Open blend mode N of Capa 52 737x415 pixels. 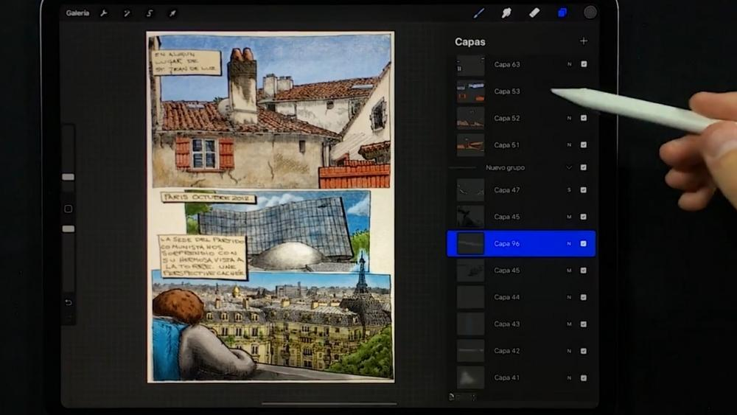tap(569, 118)
